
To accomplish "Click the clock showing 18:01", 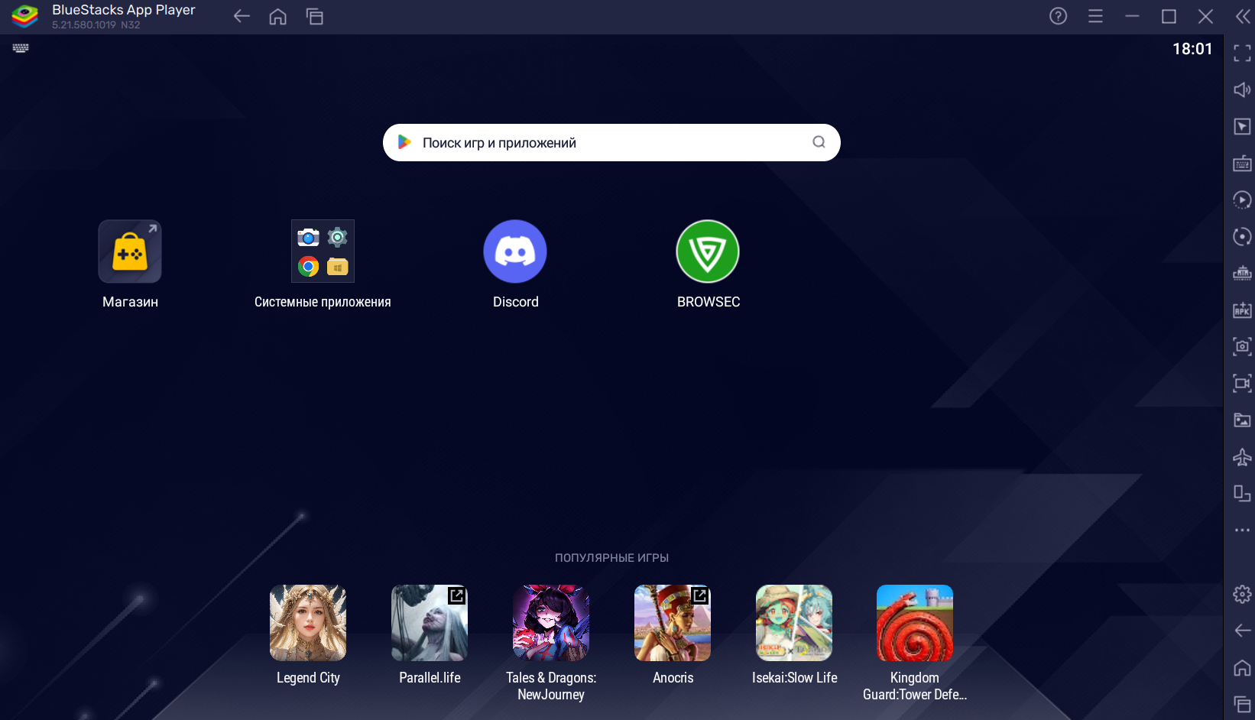I will (x=1192, y=49).
